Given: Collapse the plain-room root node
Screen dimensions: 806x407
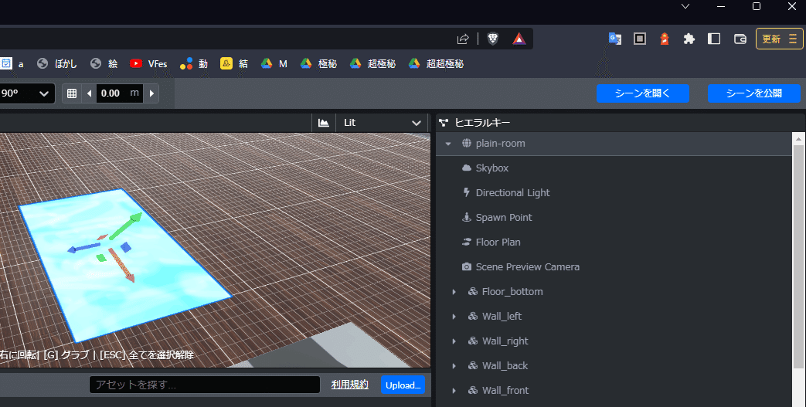Looking at the screenshot, I should (447, 144).
